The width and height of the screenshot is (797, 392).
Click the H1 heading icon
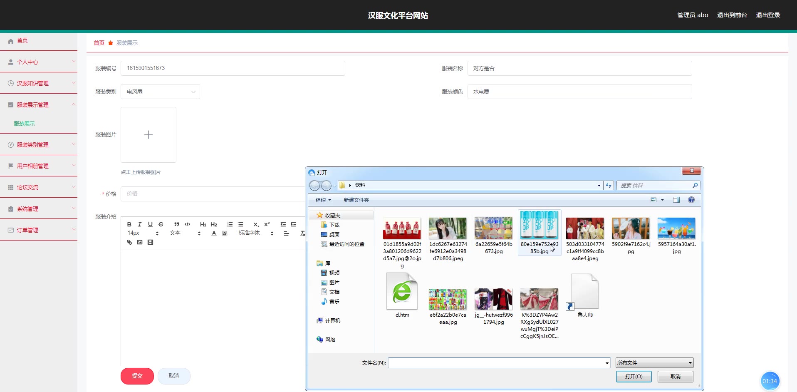pos(203,224)
